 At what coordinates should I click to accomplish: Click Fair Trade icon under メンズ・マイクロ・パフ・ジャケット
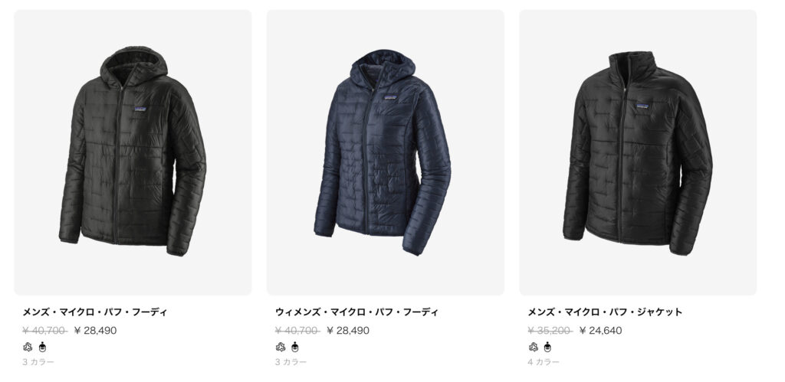coord(547,347)
